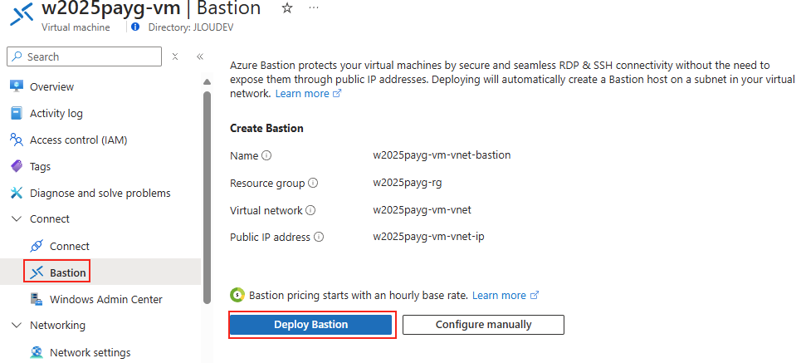Click the expand/collapse arrows icon next to Search
Viewport: 801px width, 363px height.
174,56
